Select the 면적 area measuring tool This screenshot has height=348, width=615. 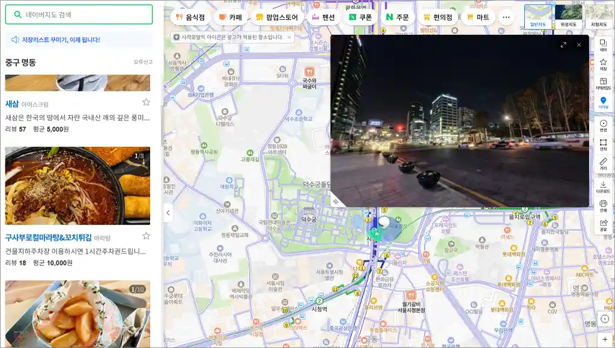[603, 145]
